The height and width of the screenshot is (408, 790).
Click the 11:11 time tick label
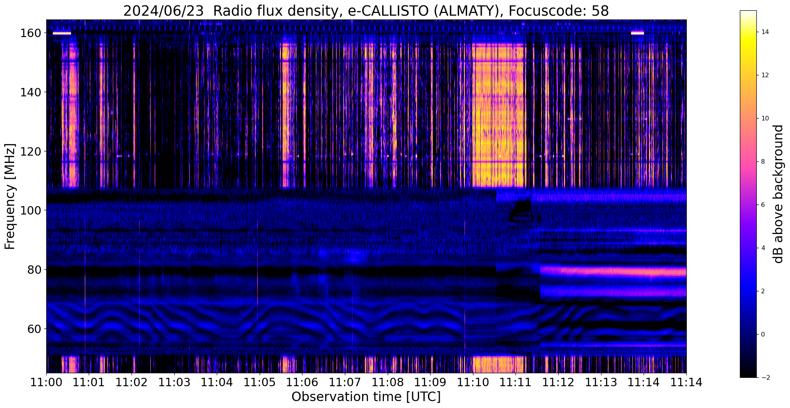pos(516,382)
